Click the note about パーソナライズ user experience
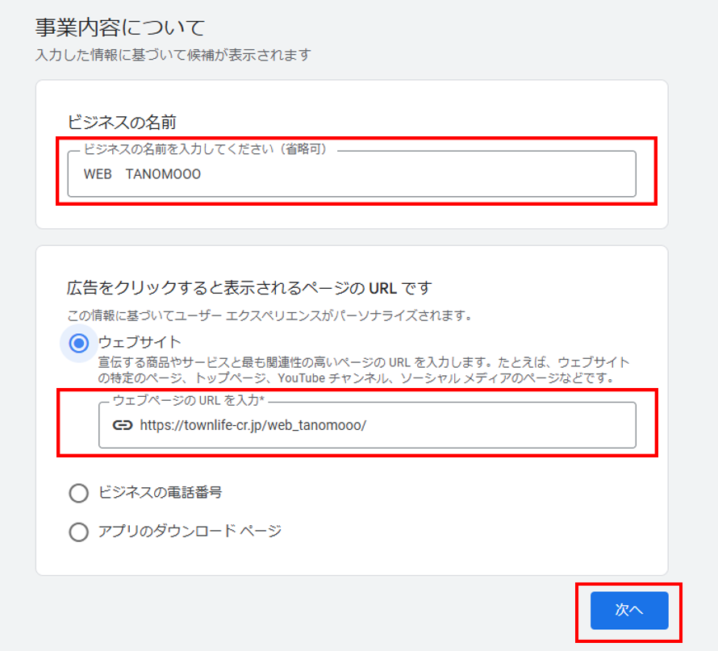This screenshot has height=651, width=718. 269,315
